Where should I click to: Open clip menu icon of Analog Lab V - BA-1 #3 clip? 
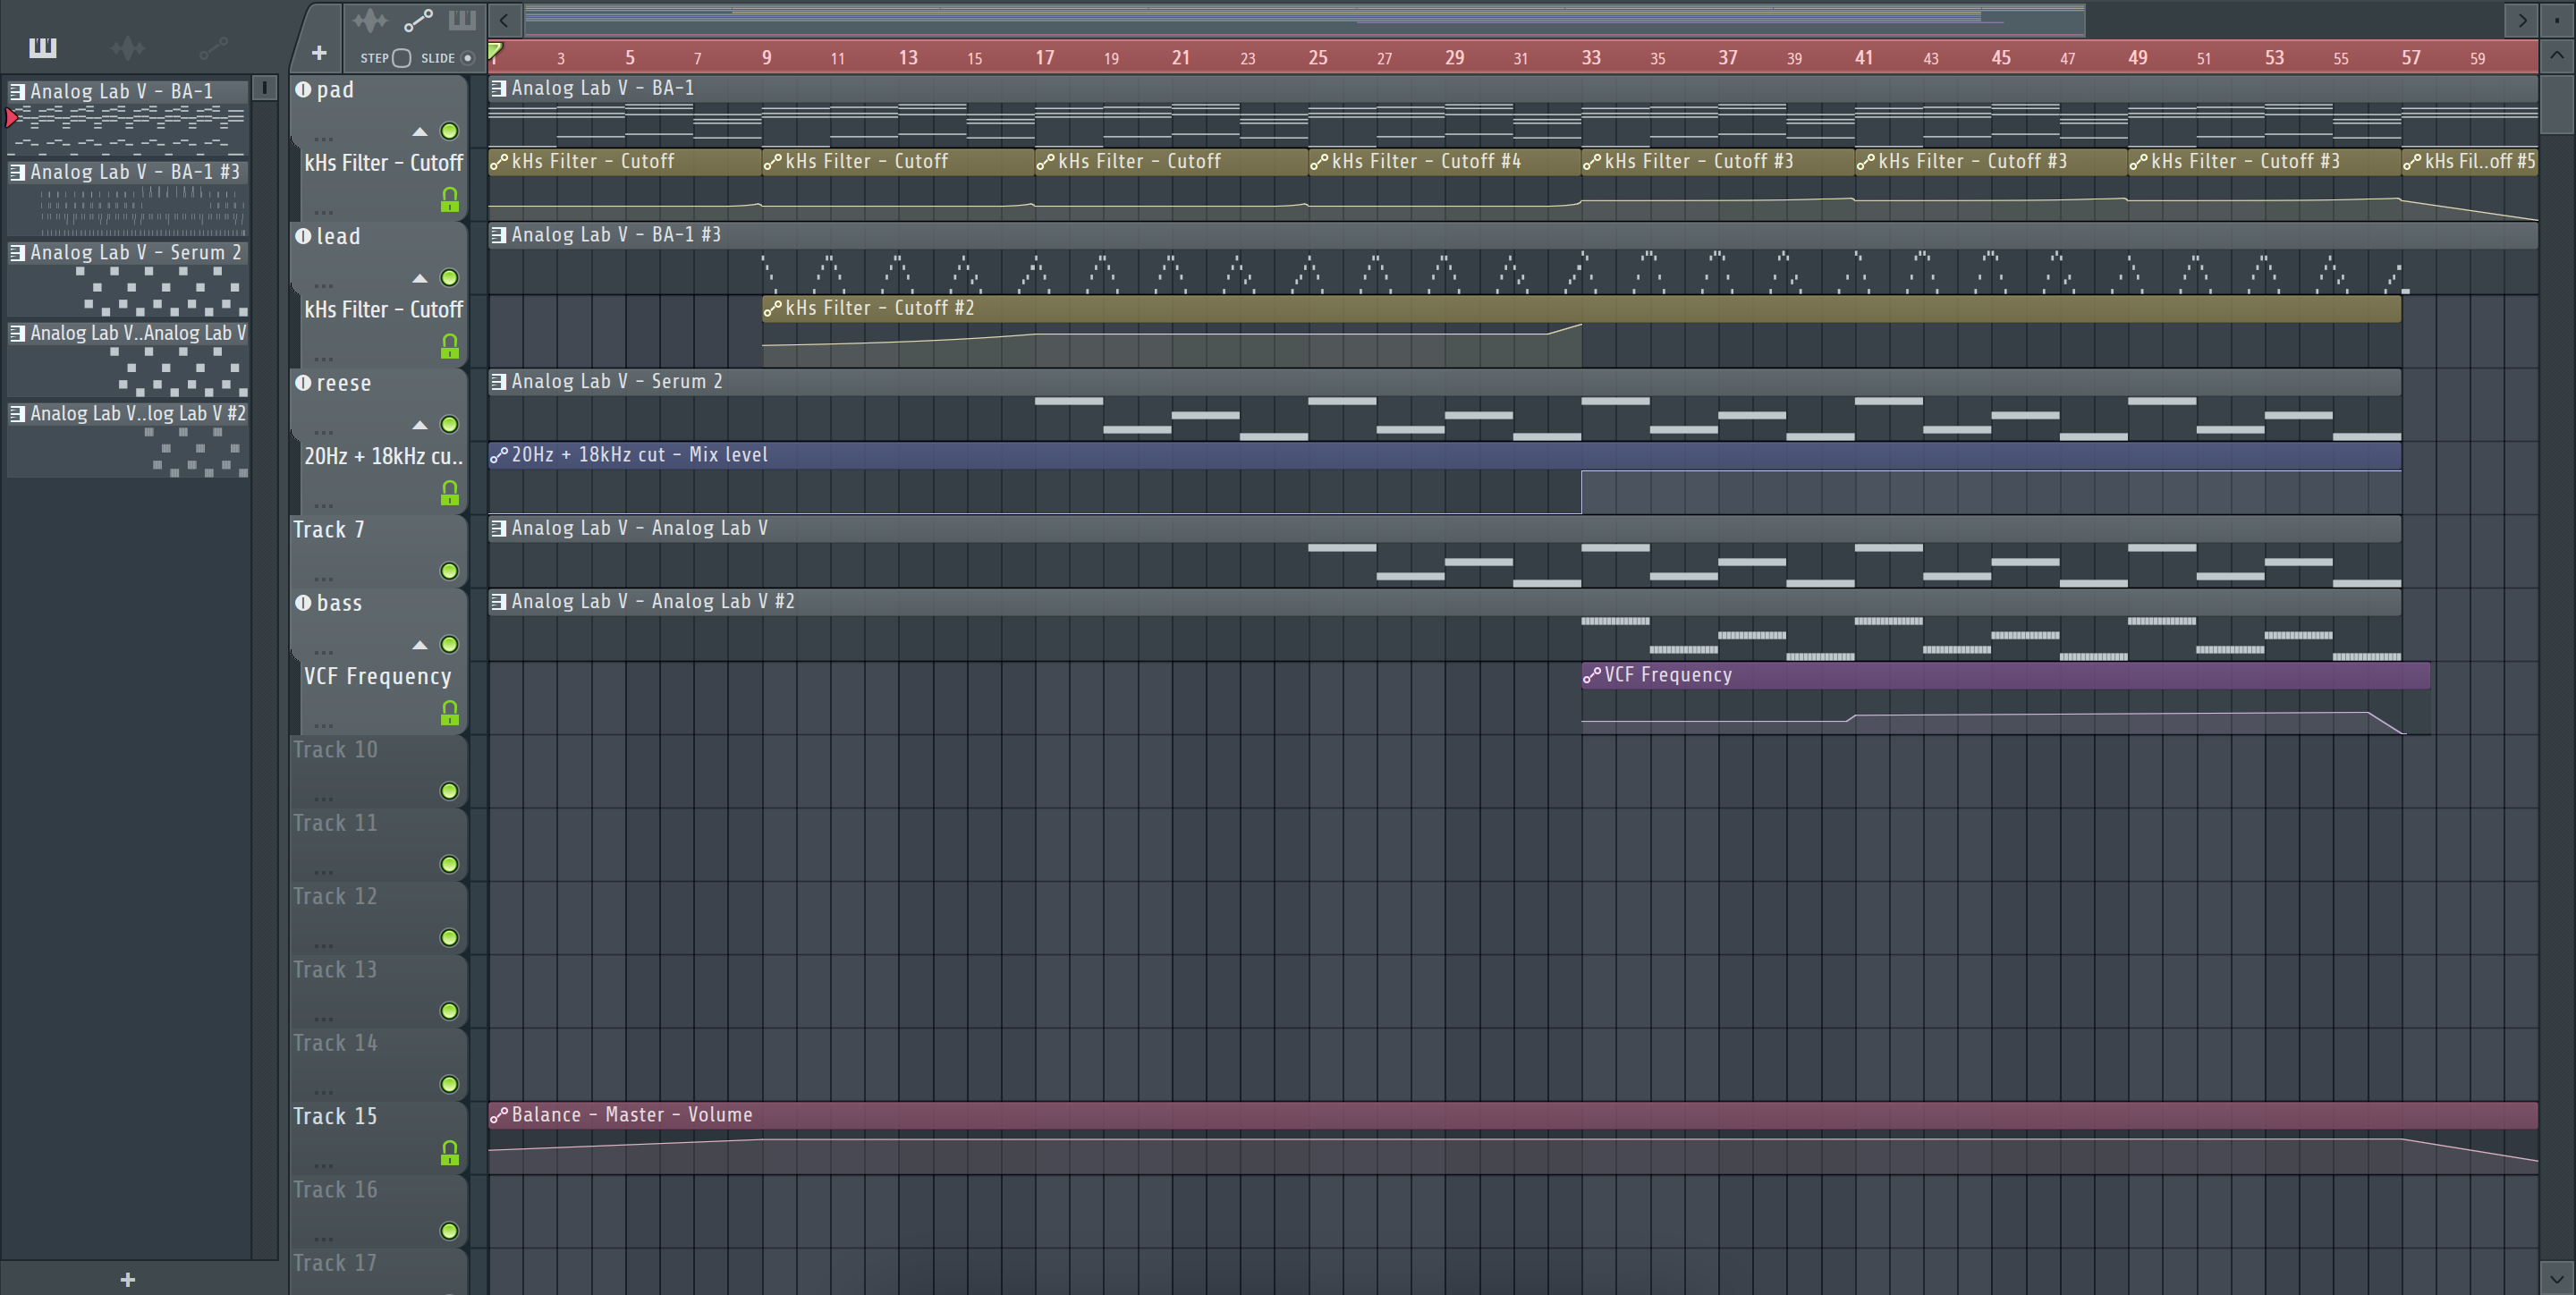tap(498, 235)
